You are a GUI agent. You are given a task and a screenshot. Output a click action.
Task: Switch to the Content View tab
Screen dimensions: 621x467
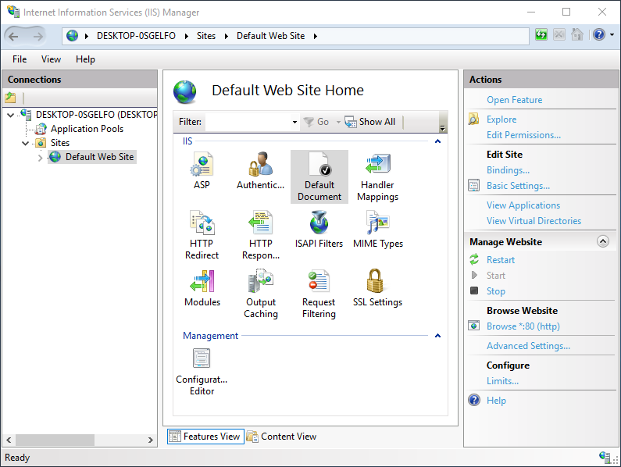pos(281,437)
